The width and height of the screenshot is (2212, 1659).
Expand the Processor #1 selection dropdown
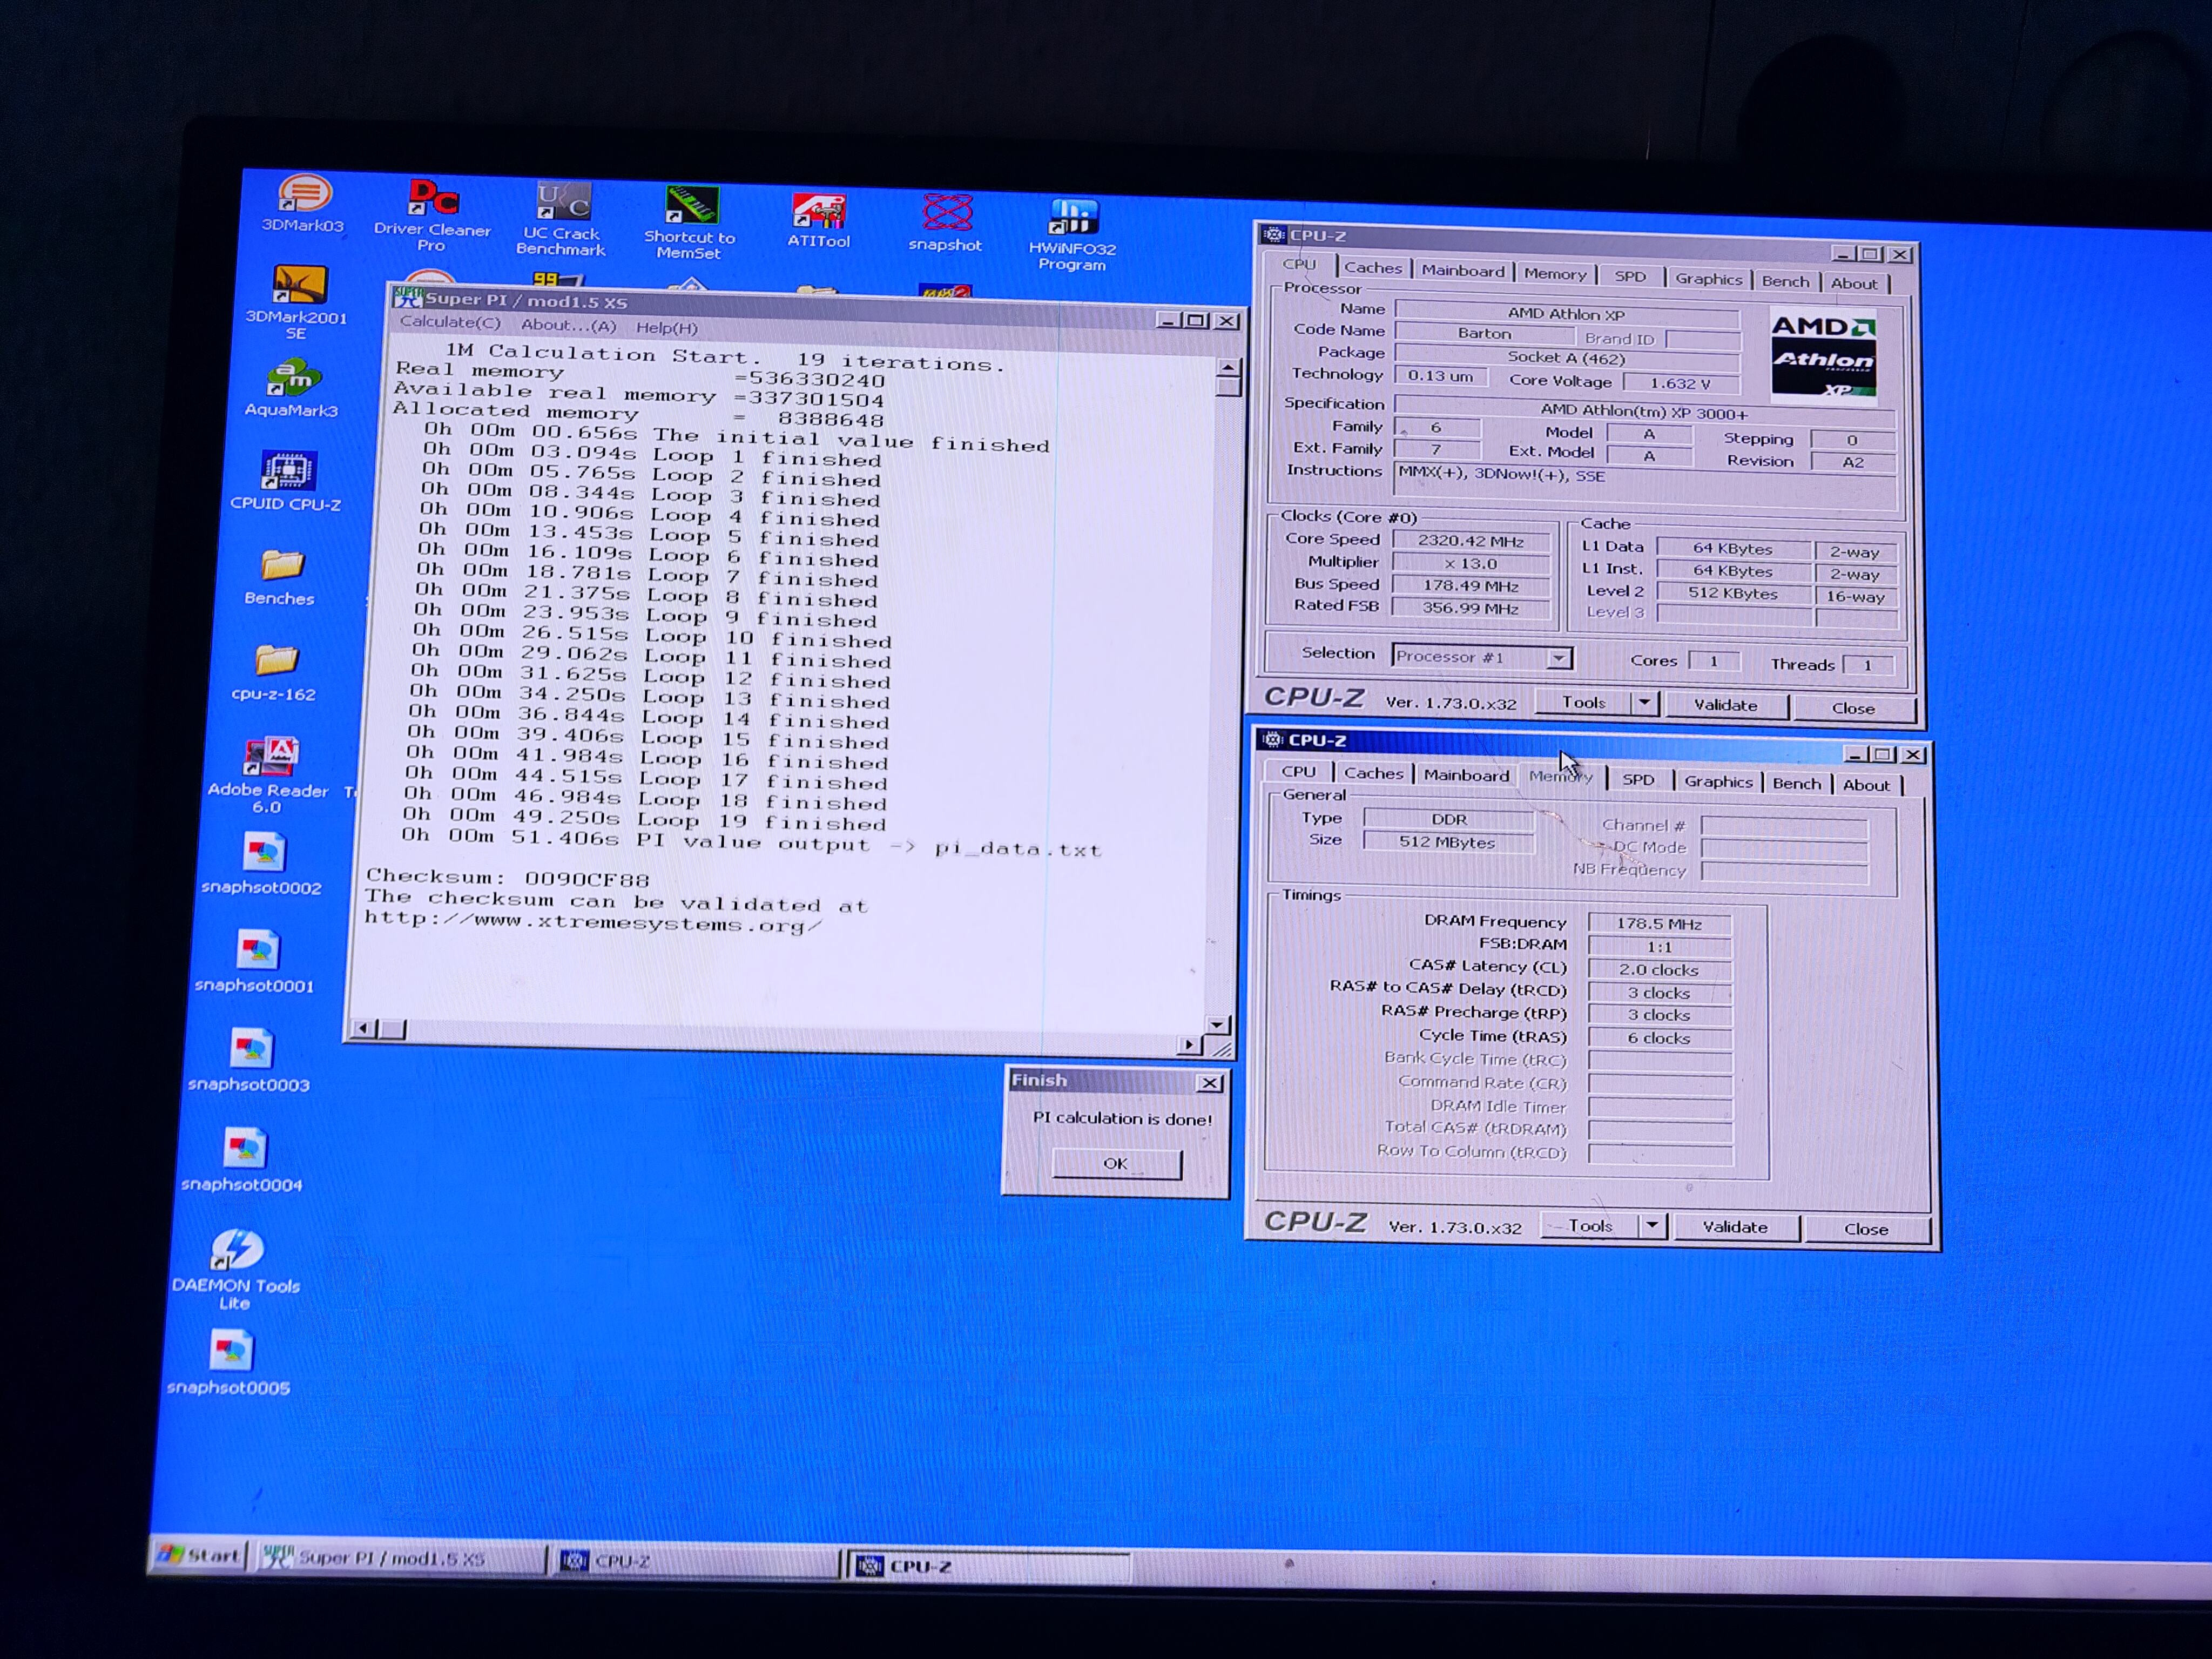[1558, 658]
